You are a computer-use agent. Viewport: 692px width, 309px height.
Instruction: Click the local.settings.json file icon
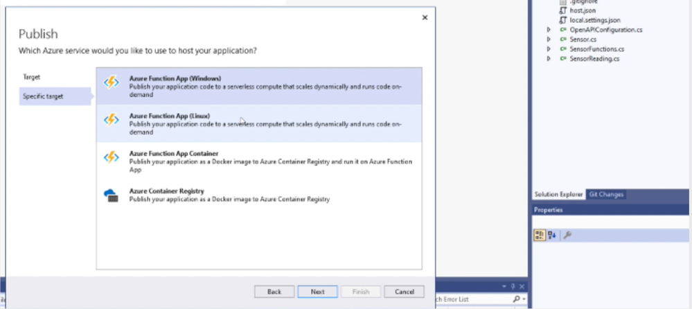point(562,20)
